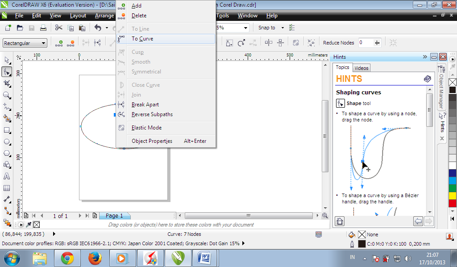Click the horizontal scrollbar of the canvas

[249, 215]
